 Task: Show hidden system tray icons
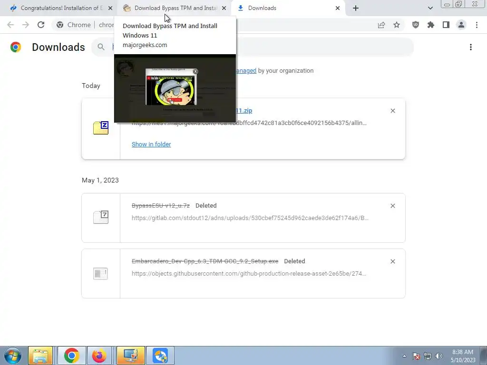pos(404,356)
